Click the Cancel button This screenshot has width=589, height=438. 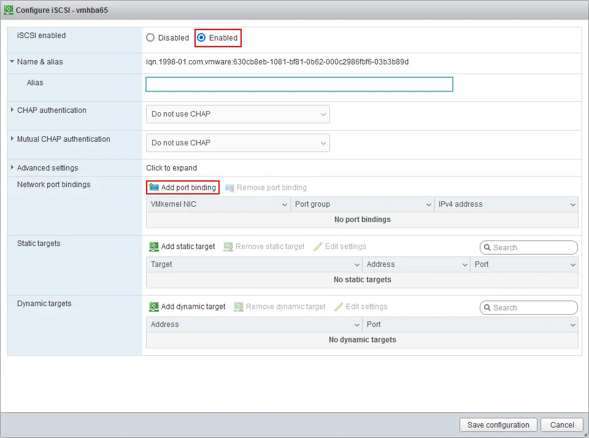tap(561, 425)
